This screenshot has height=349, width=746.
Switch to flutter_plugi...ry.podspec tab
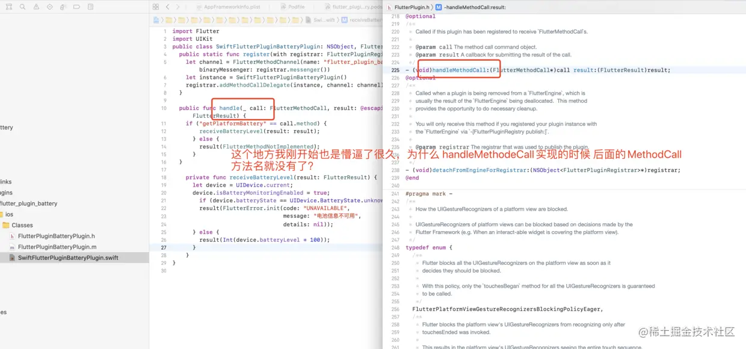point(352,7)
